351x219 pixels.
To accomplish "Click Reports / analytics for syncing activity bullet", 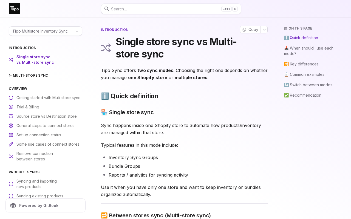I will (148, 175).
